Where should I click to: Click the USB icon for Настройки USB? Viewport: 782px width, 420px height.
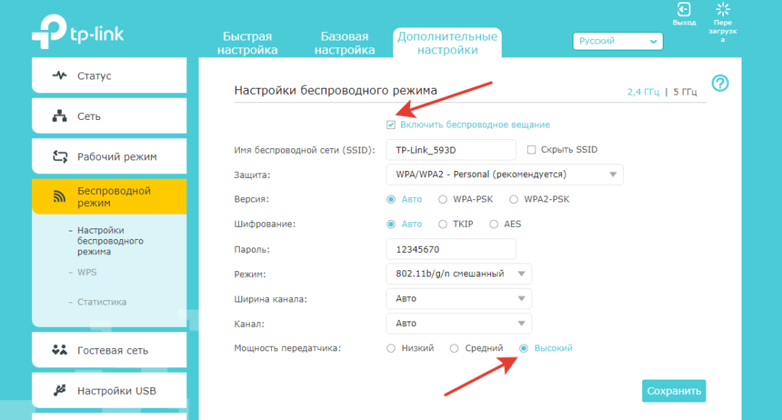pos(60,391)
